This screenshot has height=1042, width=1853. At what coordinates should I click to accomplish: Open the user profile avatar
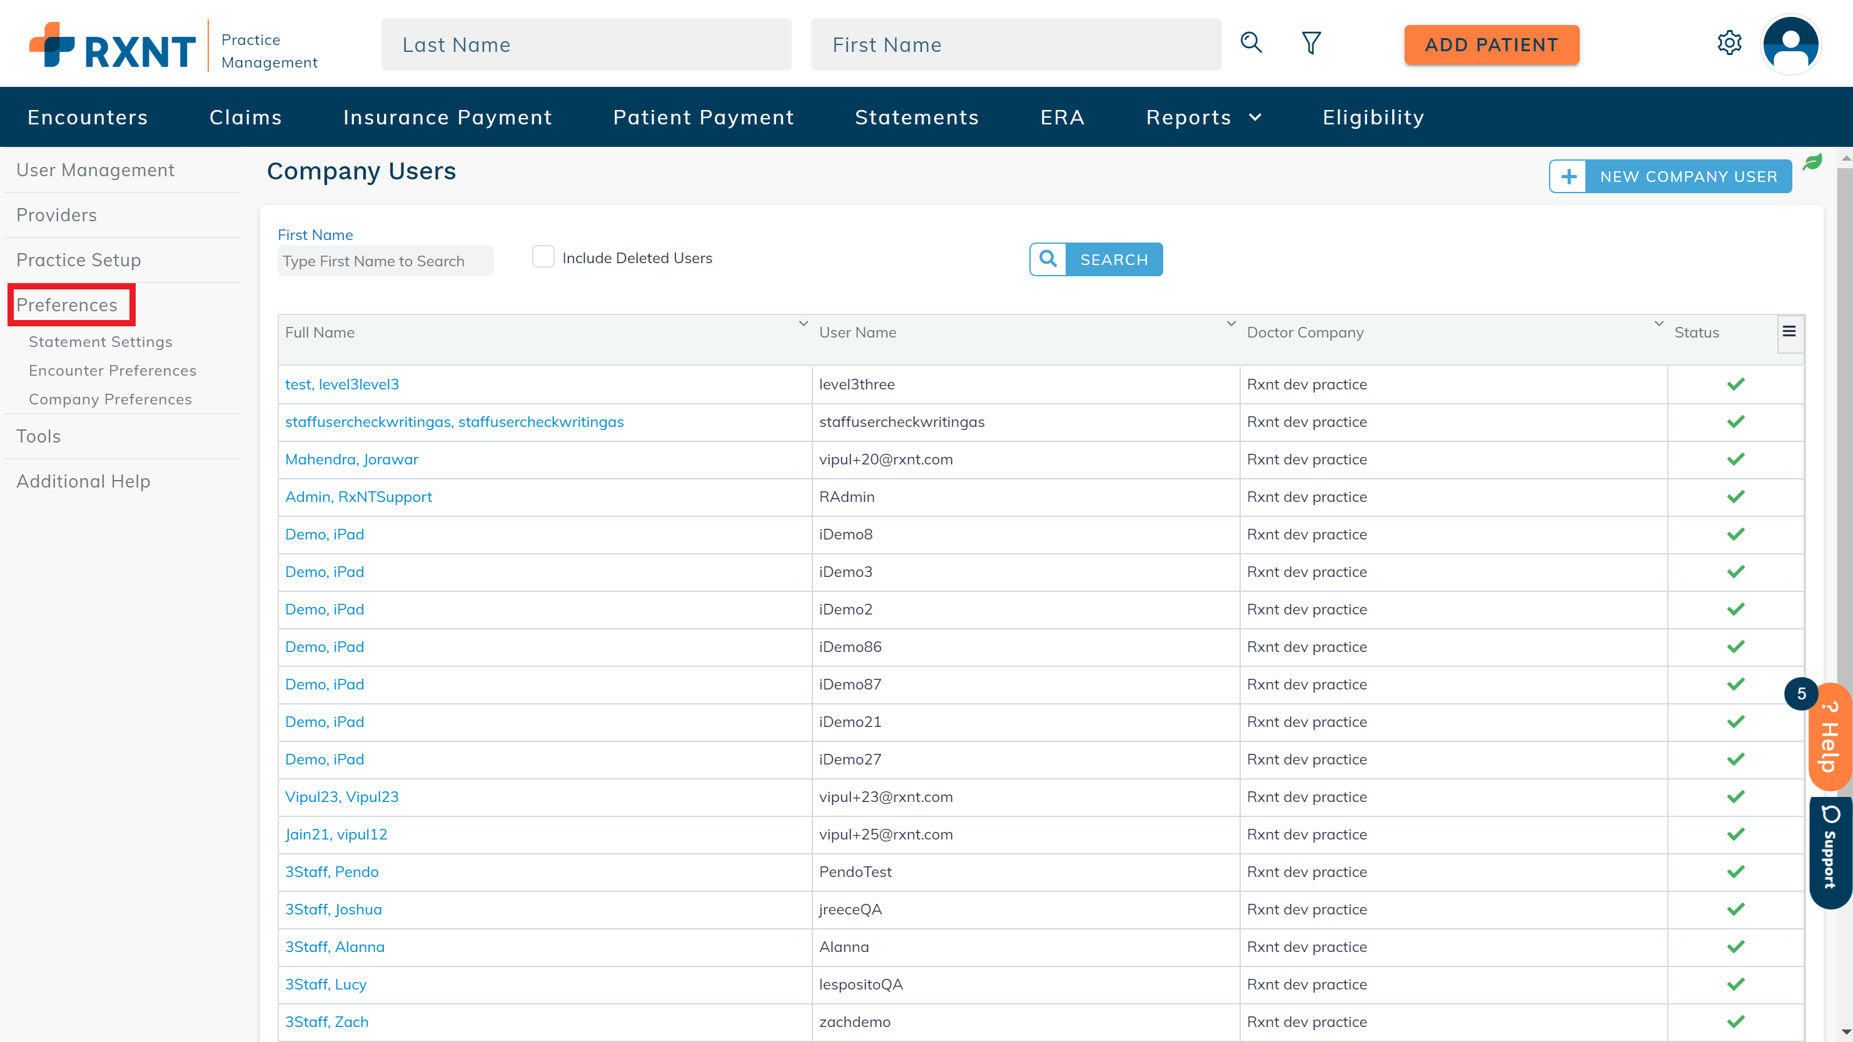click(x=1790, y=44)
